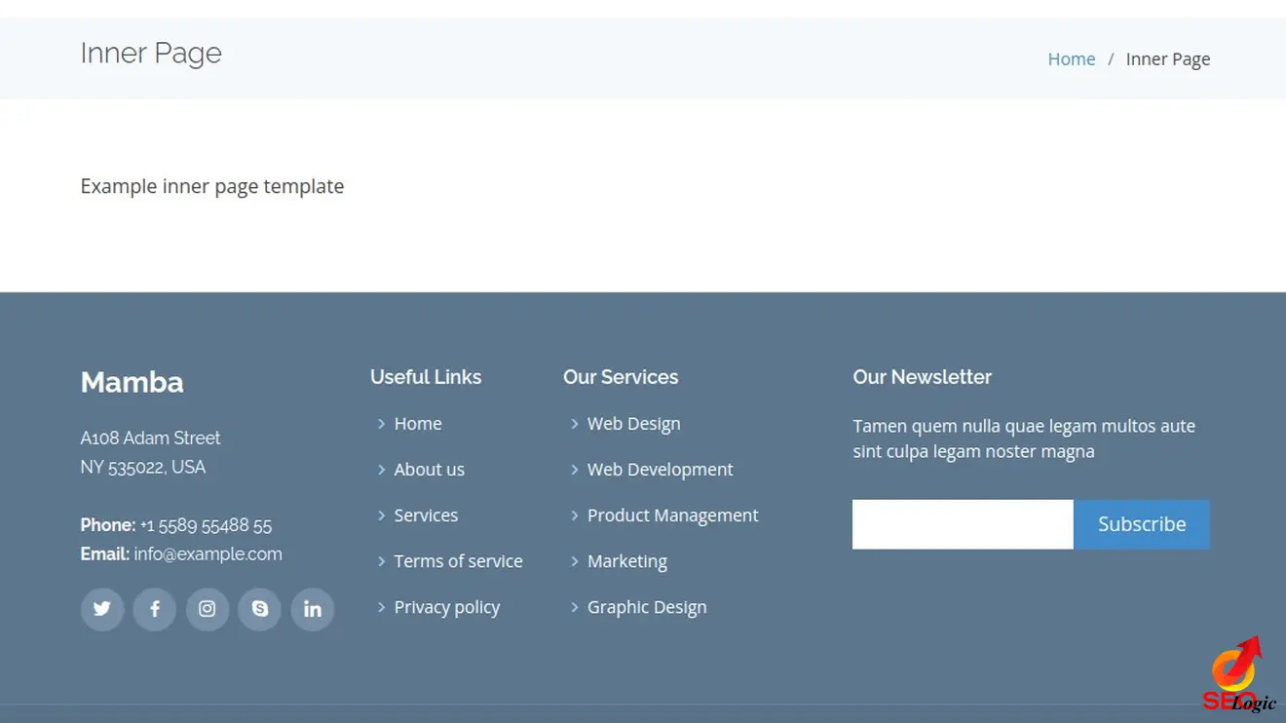Click the newsletter email input field

tap(963, 524)
